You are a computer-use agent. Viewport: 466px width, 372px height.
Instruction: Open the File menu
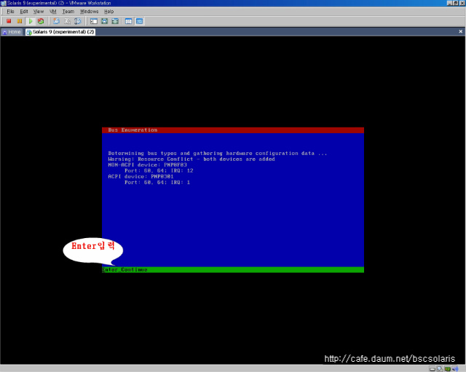coord(10,12)
